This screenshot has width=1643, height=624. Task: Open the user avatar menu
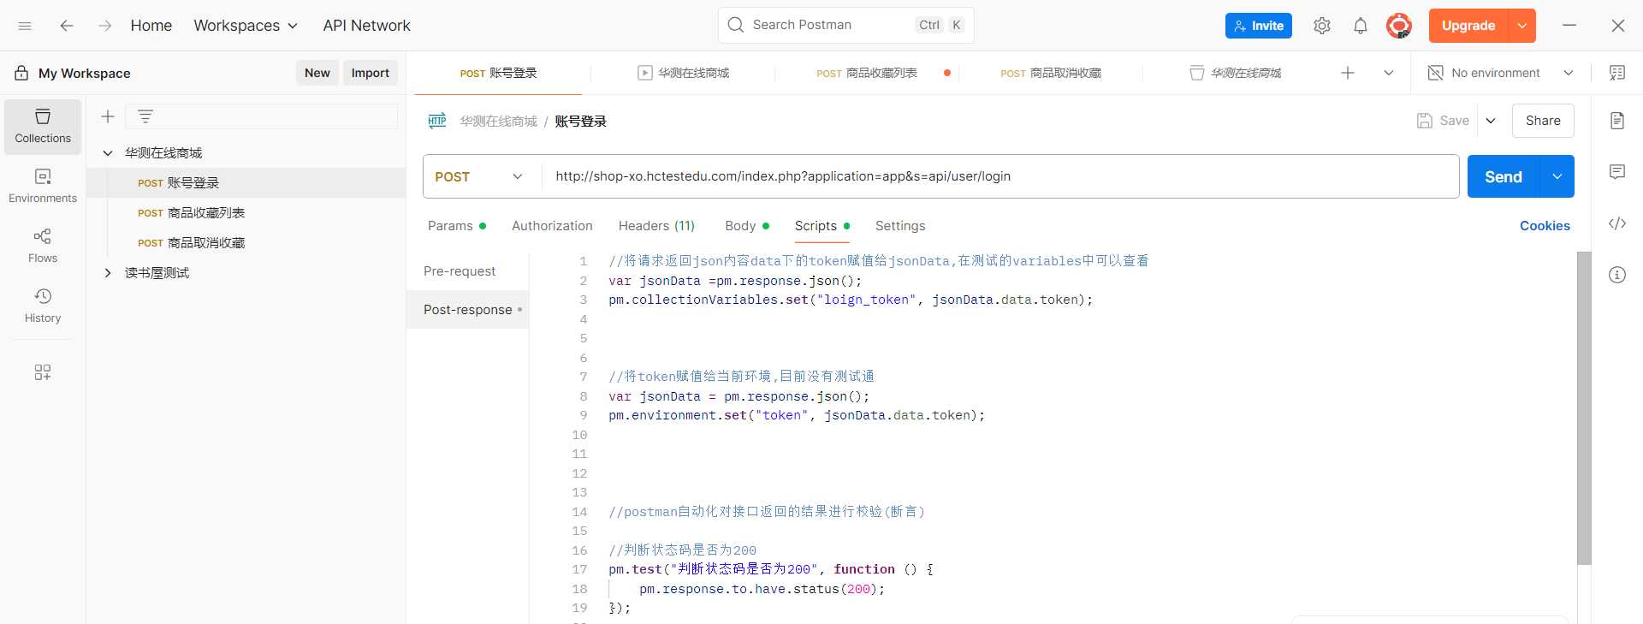(1399, 26)
